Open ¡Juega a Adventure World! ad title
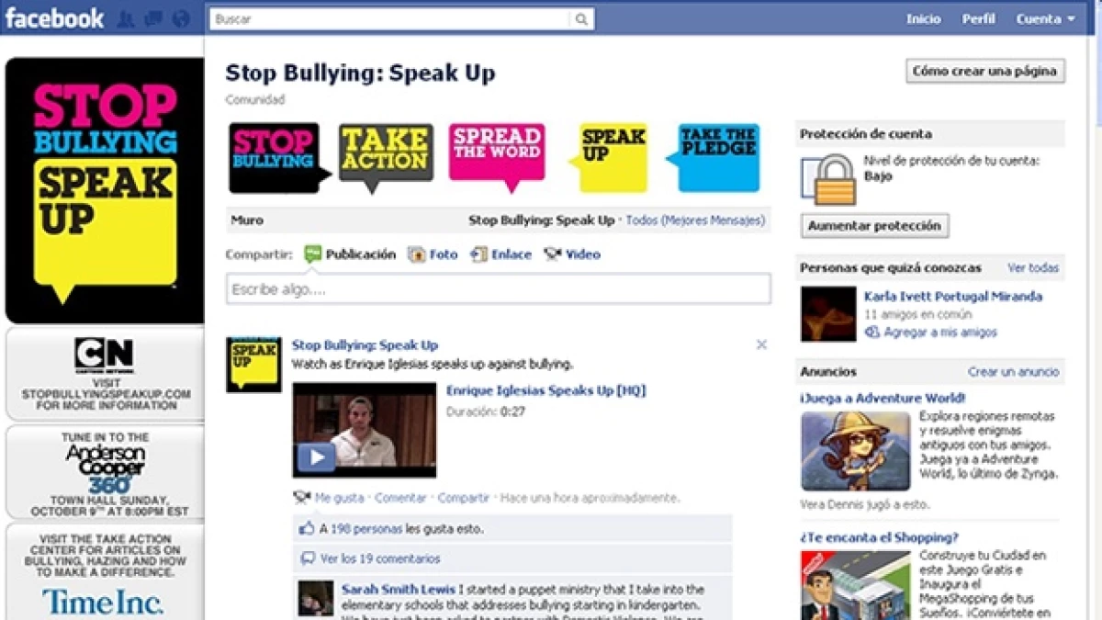The width and height of the screenshot is (1102, 620). point(883,399)
